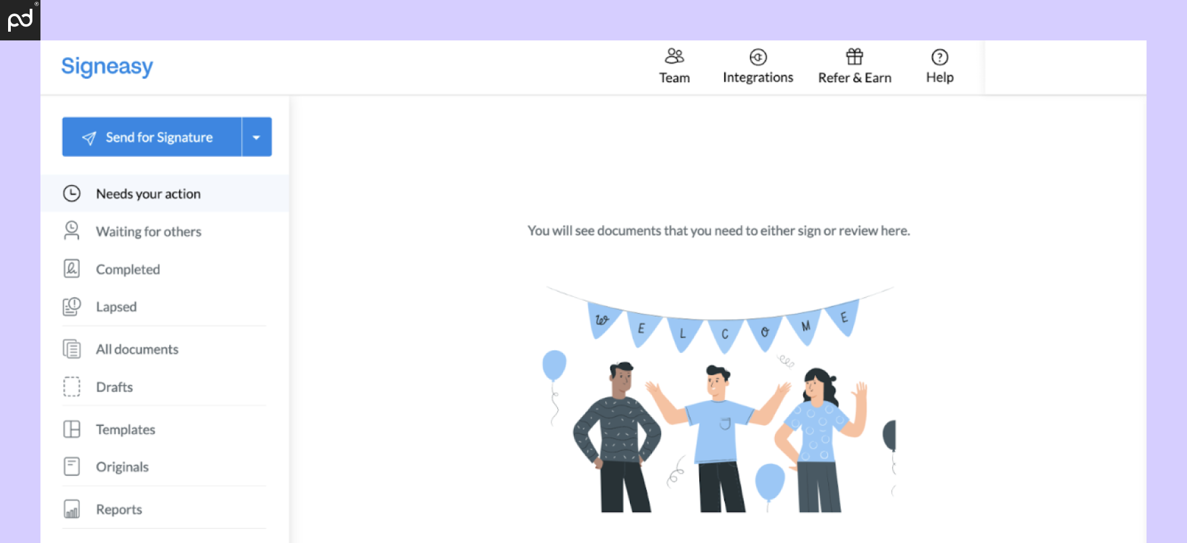Viewport: 1187px width, 543px height.
Task: Click the paper plane icon on Send button
Action: pos(89,138)
